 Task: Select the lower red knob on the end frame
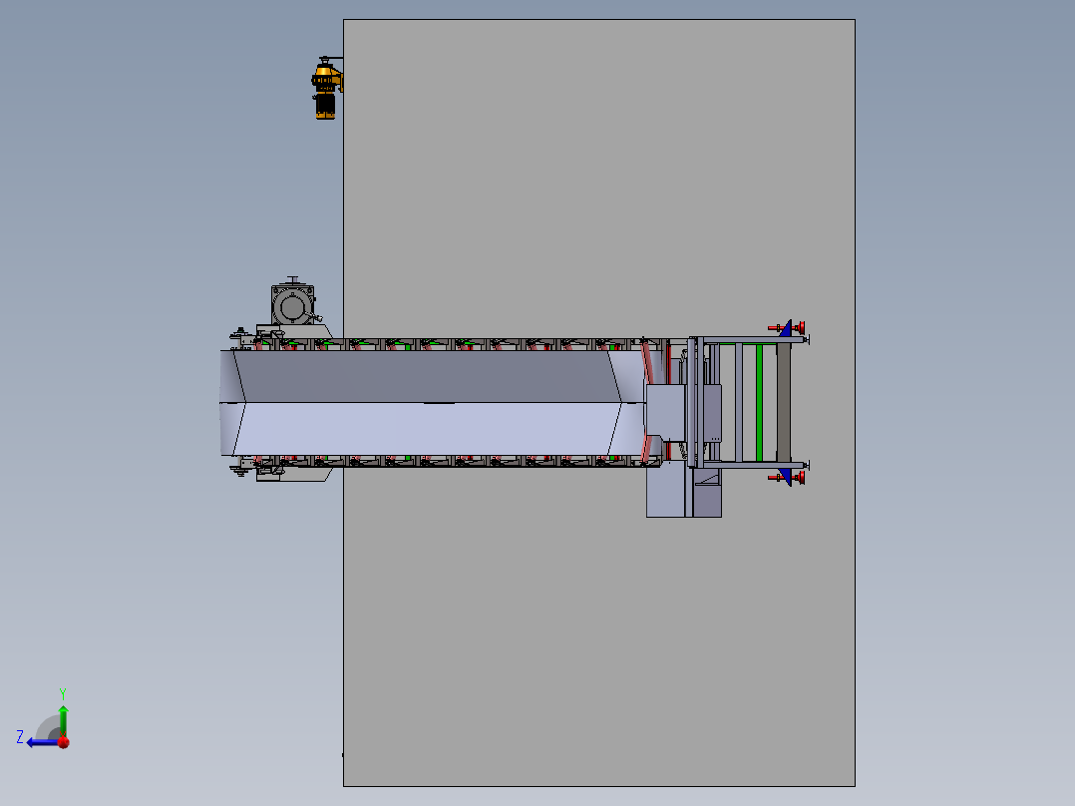pos(800,478)
